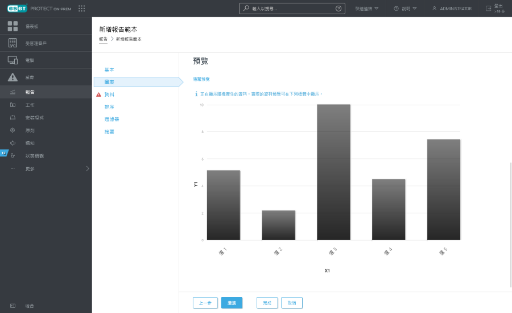
Task: Click the 繼續 continue button
Action: (232, 303)
